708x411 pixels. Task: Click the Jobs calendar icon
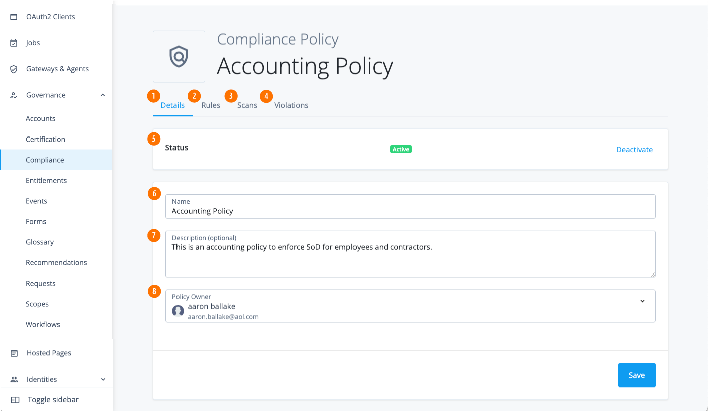click(x=13, y=42)
